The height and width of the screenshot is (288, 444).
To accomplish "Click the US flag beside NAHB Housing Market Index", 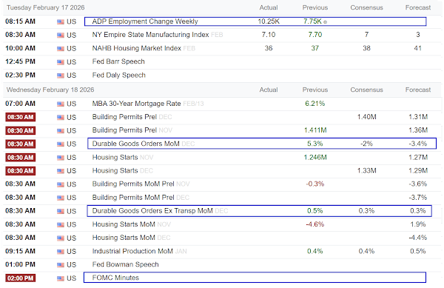I will 61,49.
